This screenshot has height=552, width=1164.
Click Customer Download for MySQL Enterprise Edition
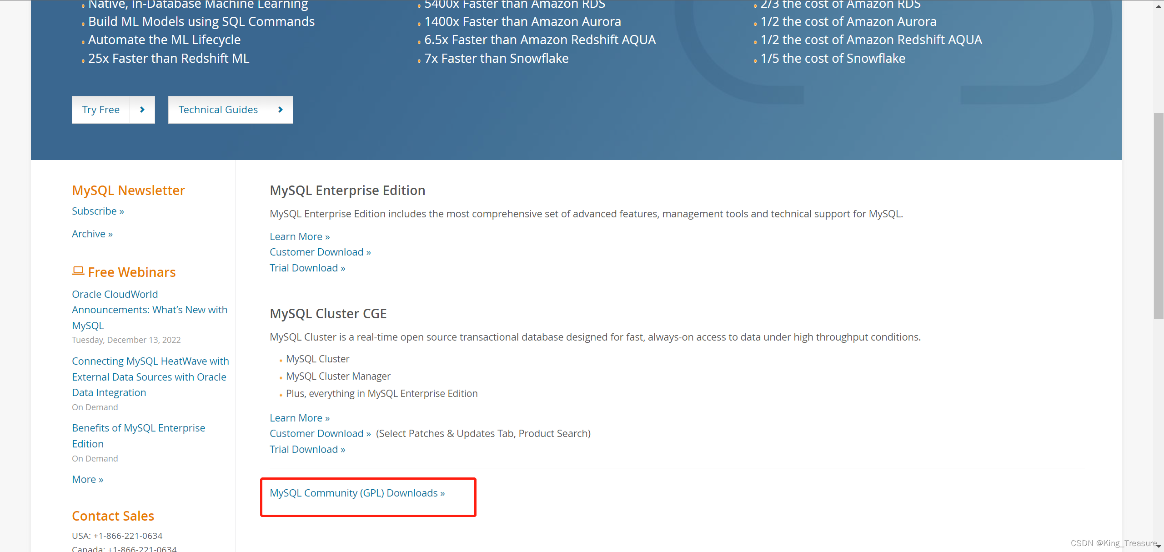click(x=320, y=251)
